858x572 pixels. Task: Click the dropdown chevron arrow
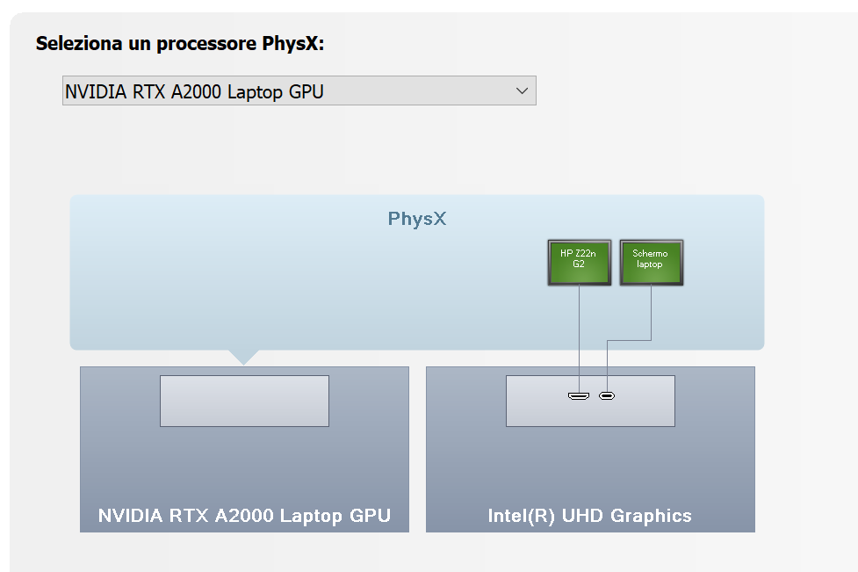(x=522, y=91)
